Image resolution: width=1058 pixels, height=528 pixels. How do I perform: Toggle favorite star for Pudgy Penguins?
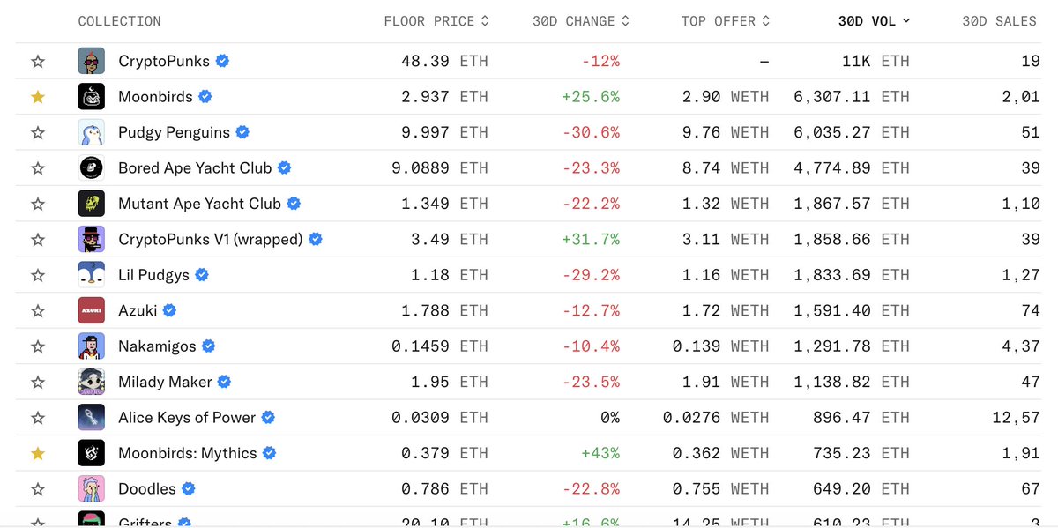38,132
